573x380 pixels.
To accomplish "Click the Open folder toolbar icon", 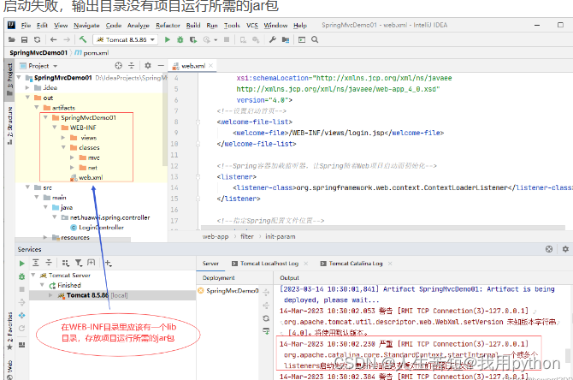I will coord(12,39).
